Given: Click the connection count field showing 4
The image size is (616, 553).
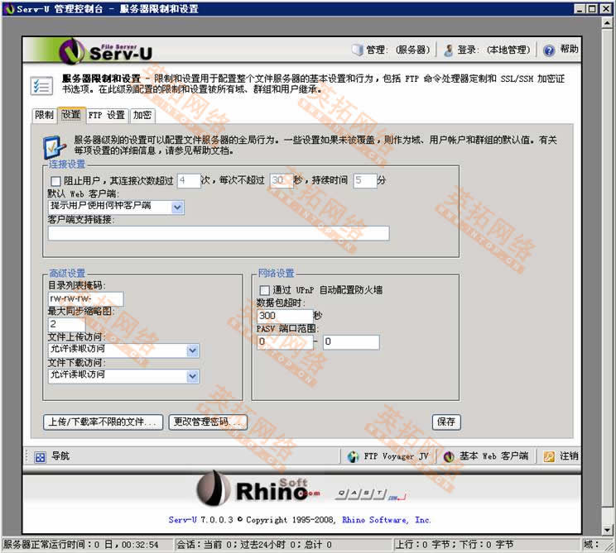Looking at the screenshot, I should 189,181.
